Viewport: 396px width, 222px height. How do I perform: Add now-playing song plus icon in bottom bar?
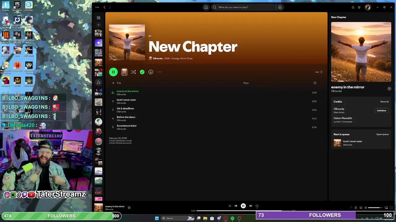(x=129, y=208)
